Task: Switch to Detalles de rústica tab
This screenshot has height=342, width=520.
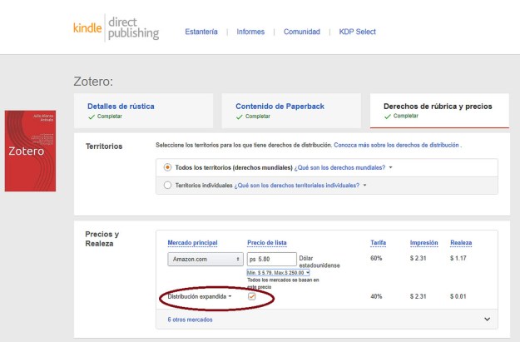Action: tap(121, 107)
